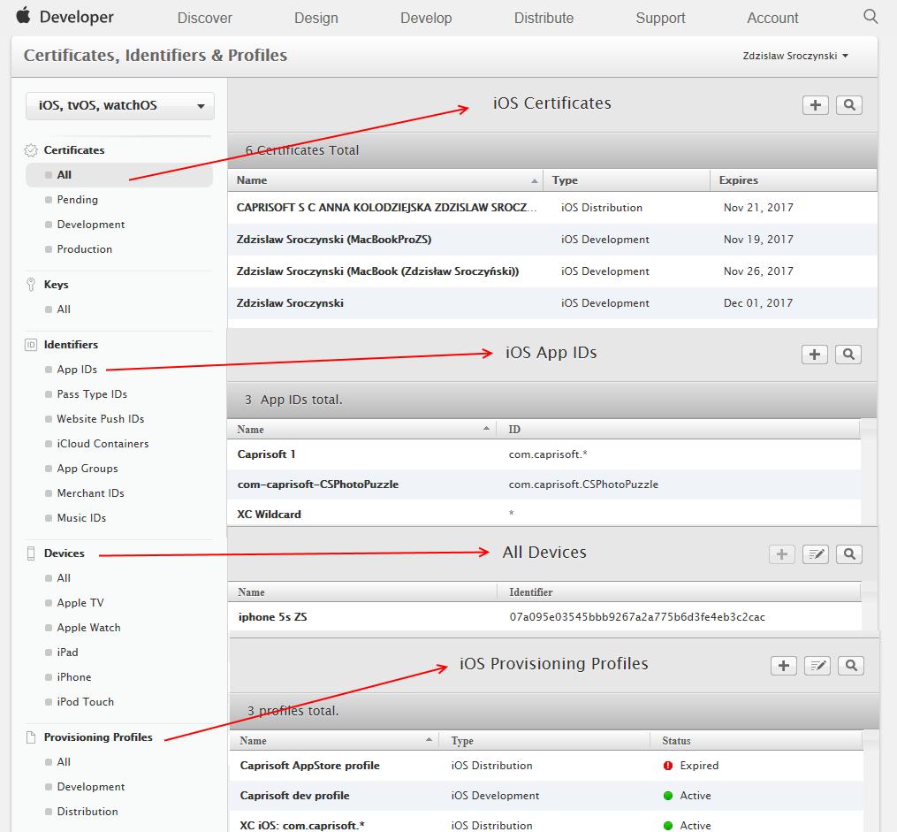Select Apple TV devices

tap(80, 602)
